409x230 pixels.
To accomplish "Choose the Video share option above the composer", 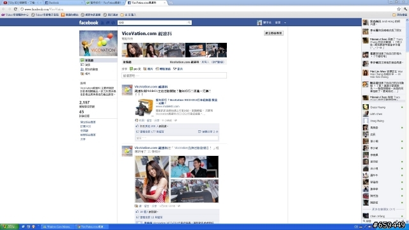I will coord(178,69).
